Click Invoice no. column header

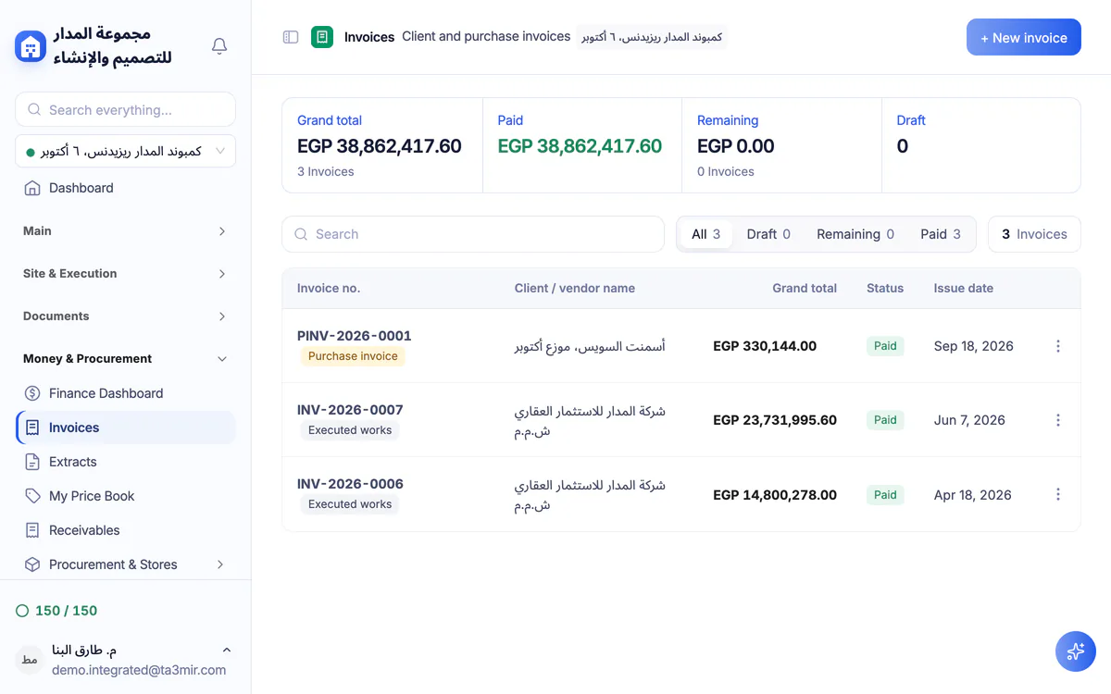[329, 289]
